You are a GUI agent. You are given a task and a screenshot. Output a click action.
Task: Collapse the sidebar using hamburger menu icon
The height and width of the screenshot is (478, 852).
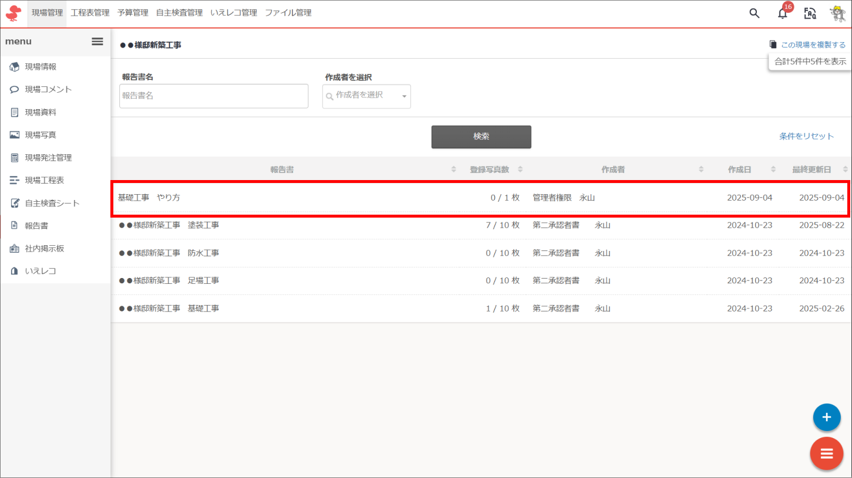[x=97, y=42]
